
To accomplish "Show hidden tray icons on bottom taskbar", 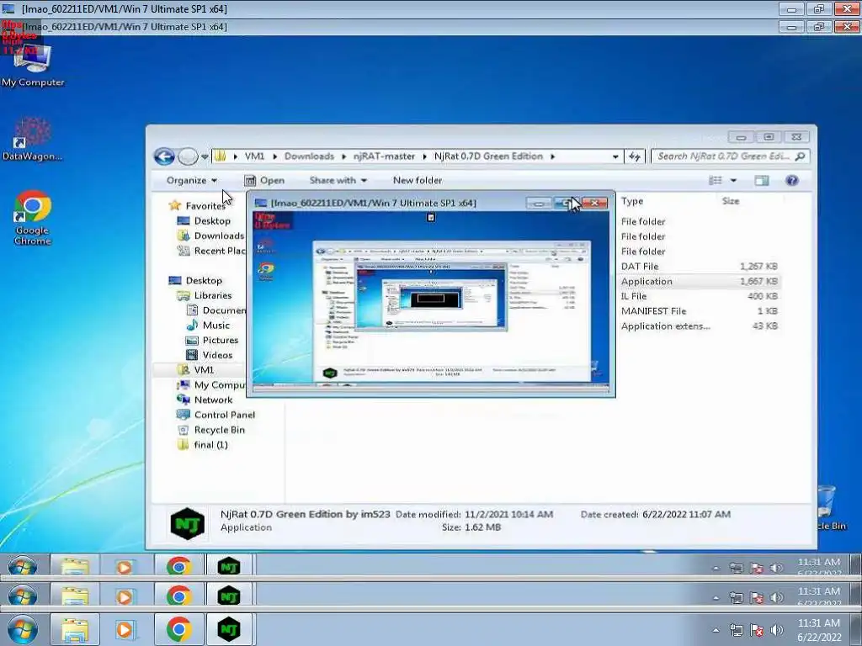I will (x=716, y=631).
